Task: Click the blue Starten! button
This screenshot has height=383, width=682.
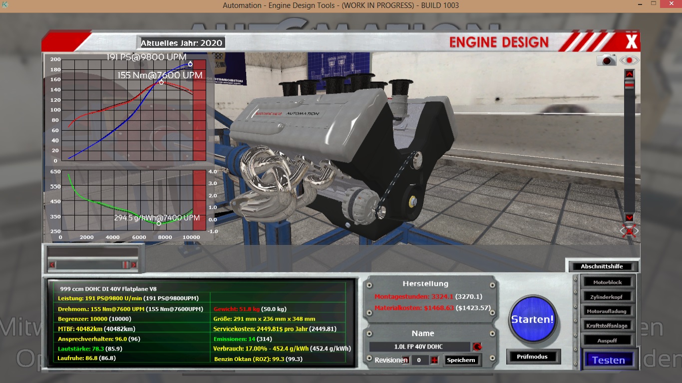Action: click(x=532, y=319)
